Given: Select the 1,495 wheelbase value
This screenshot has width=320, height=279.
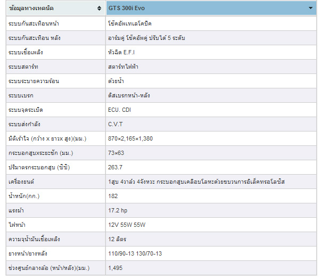Looking at the screenshot, I should point(116,268).
